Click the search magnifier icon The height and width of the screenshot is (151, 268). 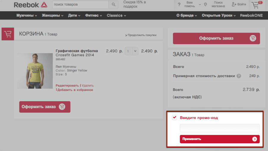[113, 4]
